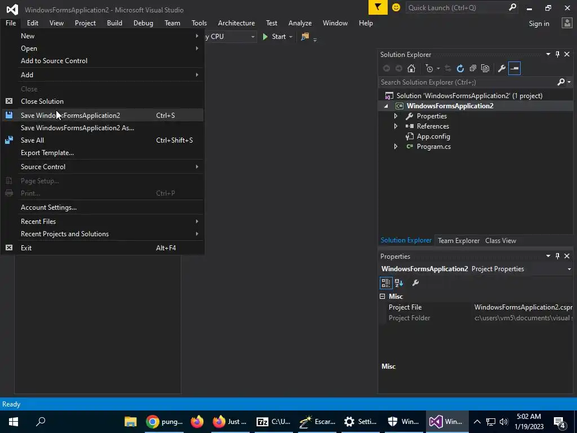577x433 pixels.
Task: Switch to the Team Explorer tab
Action: click(x=459, y=241)
